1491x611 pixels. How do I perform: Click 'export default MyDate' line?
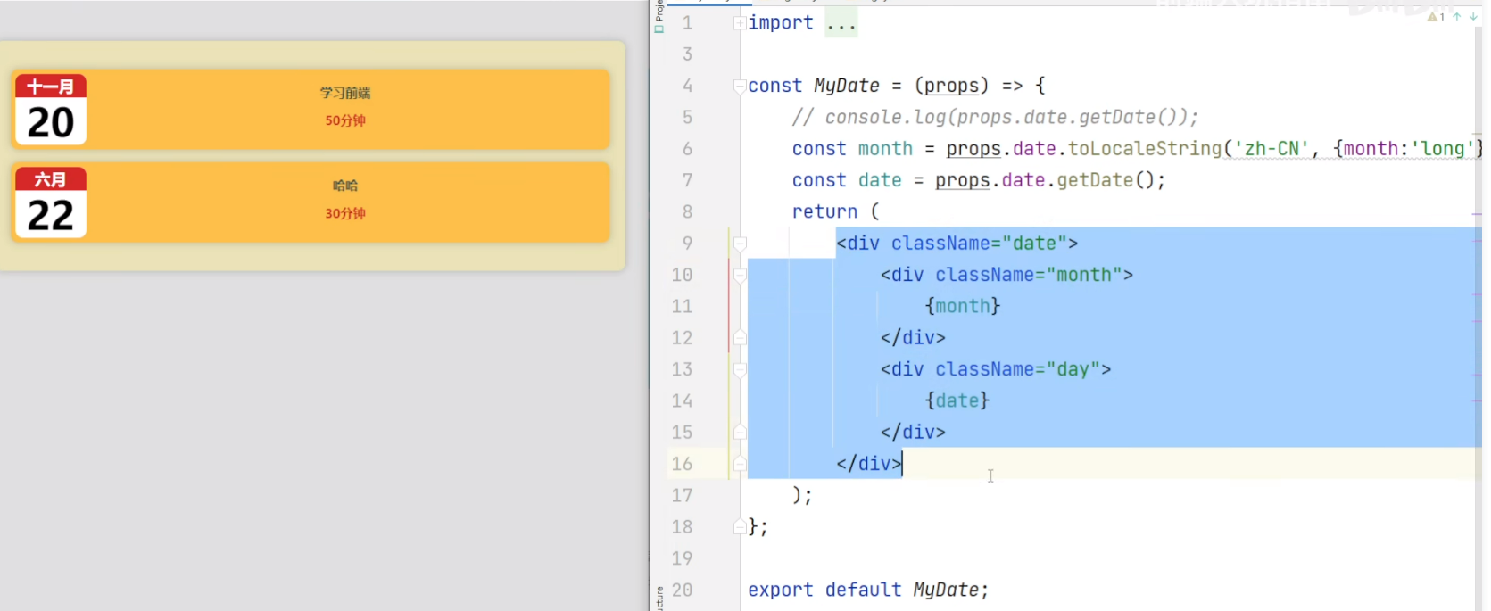(x=868, y=590)
